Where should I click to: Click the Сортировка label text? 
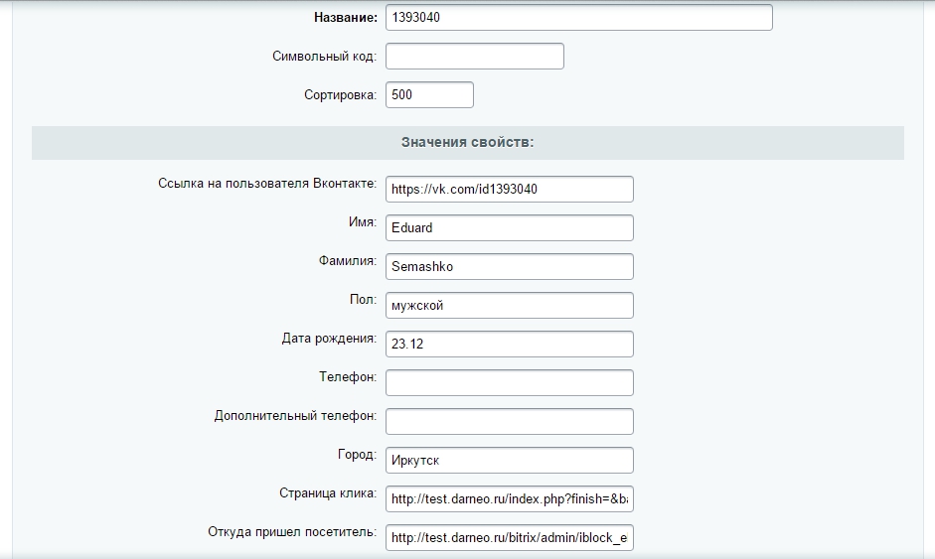click(x=340, y=95)
